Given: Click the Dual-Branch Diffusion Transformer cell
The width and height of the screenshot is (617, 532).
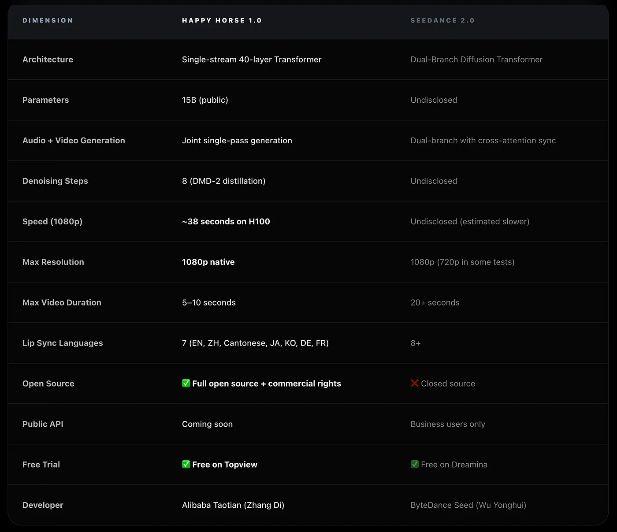Looking at the screenshot, I should coord(476,60).
